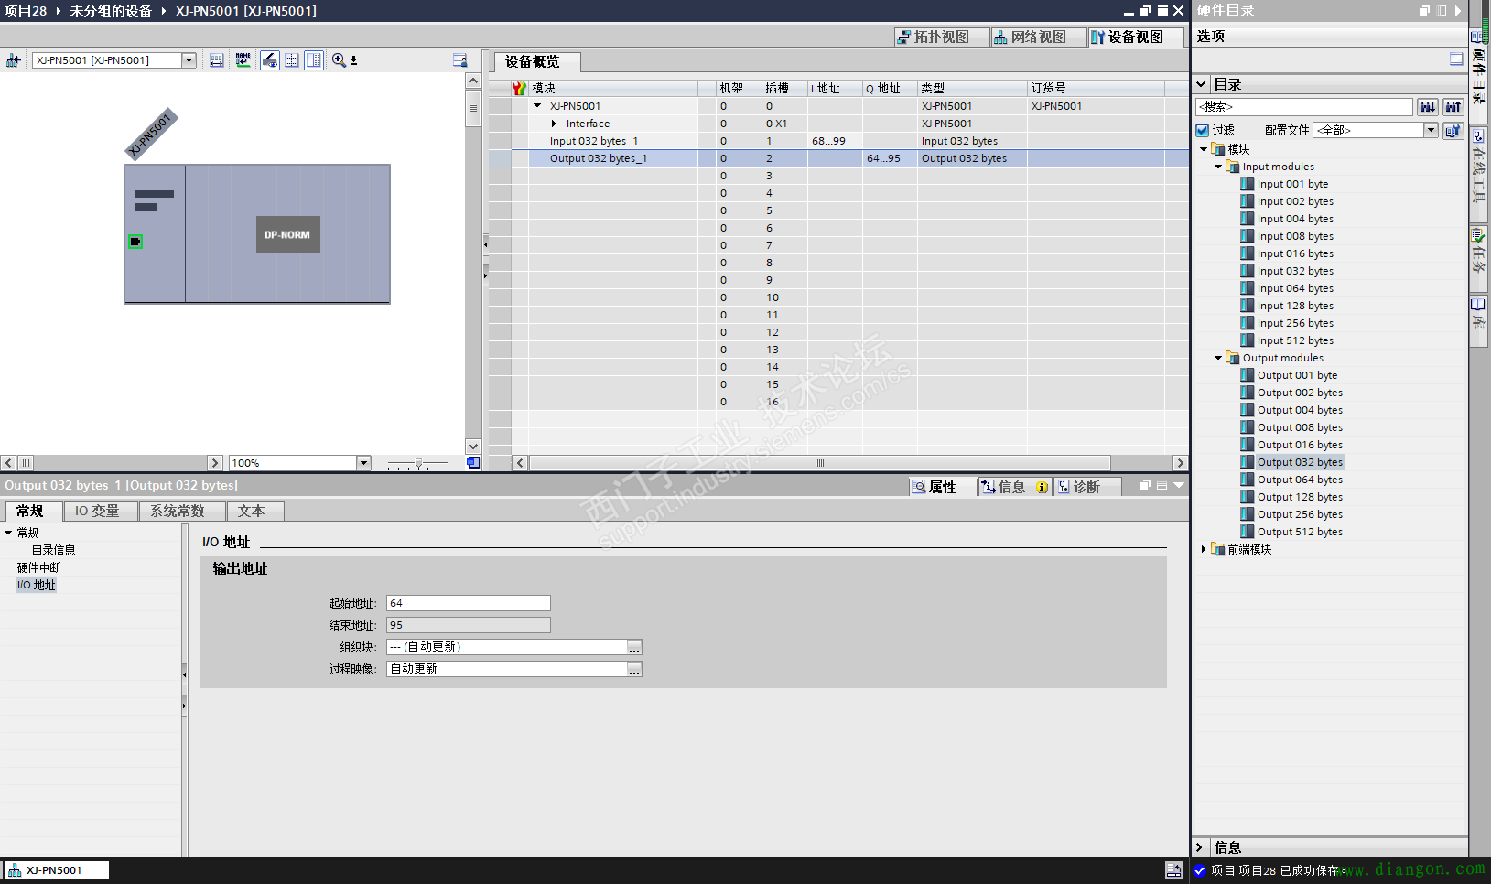This screenshot has height=884, width=1491.
Task: Click the profile settings wrench icon
Action: pyautogui.click(x=1453, y=130)
